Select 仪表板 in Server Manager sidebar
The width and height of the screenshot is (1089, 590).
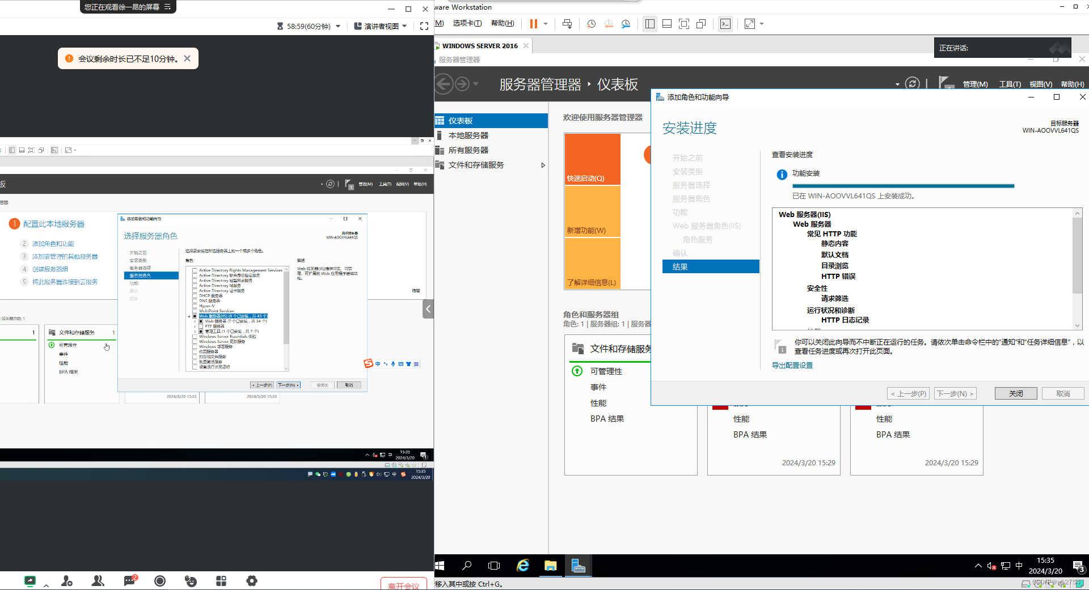point(491,121)
